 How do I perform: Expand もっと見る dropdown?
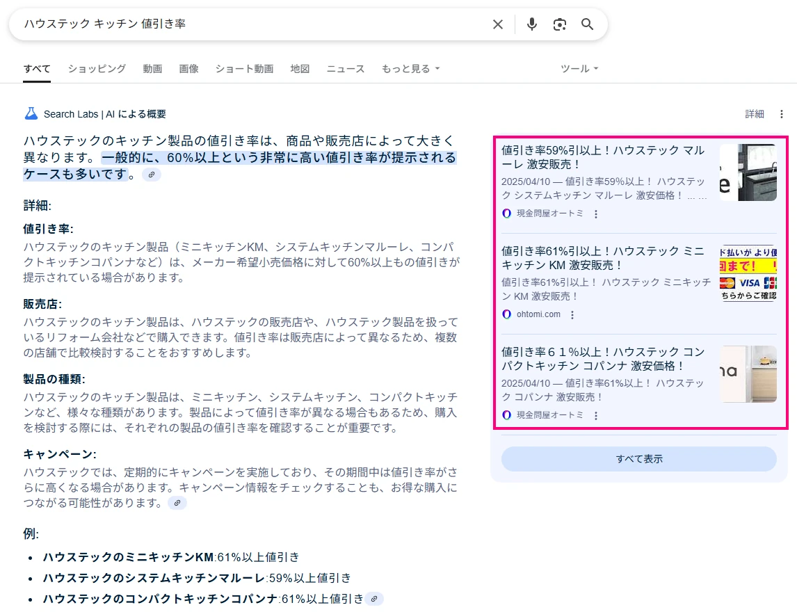(x=411, y=69)
